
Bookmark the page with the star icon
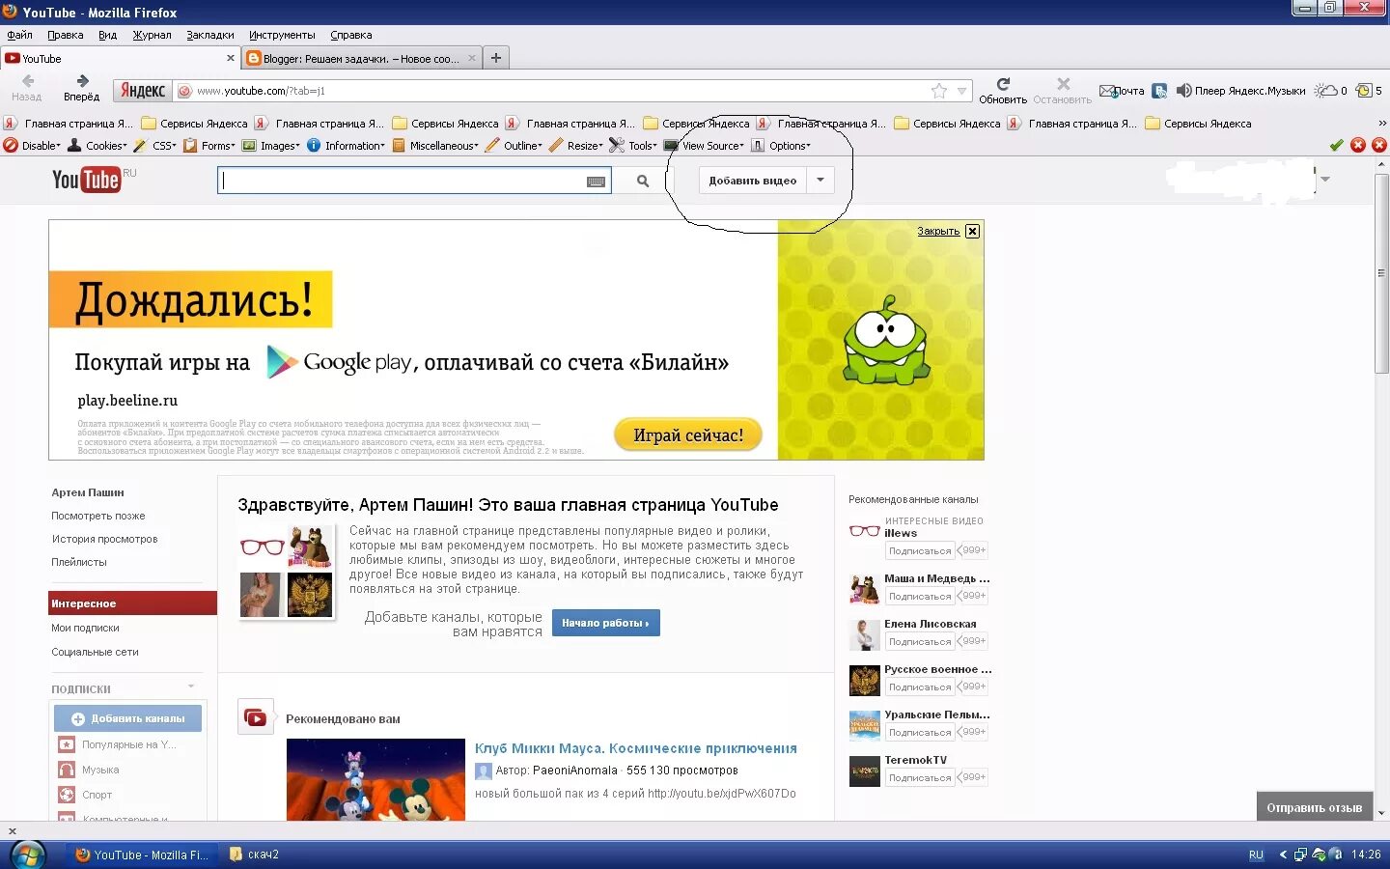point(939,91)
